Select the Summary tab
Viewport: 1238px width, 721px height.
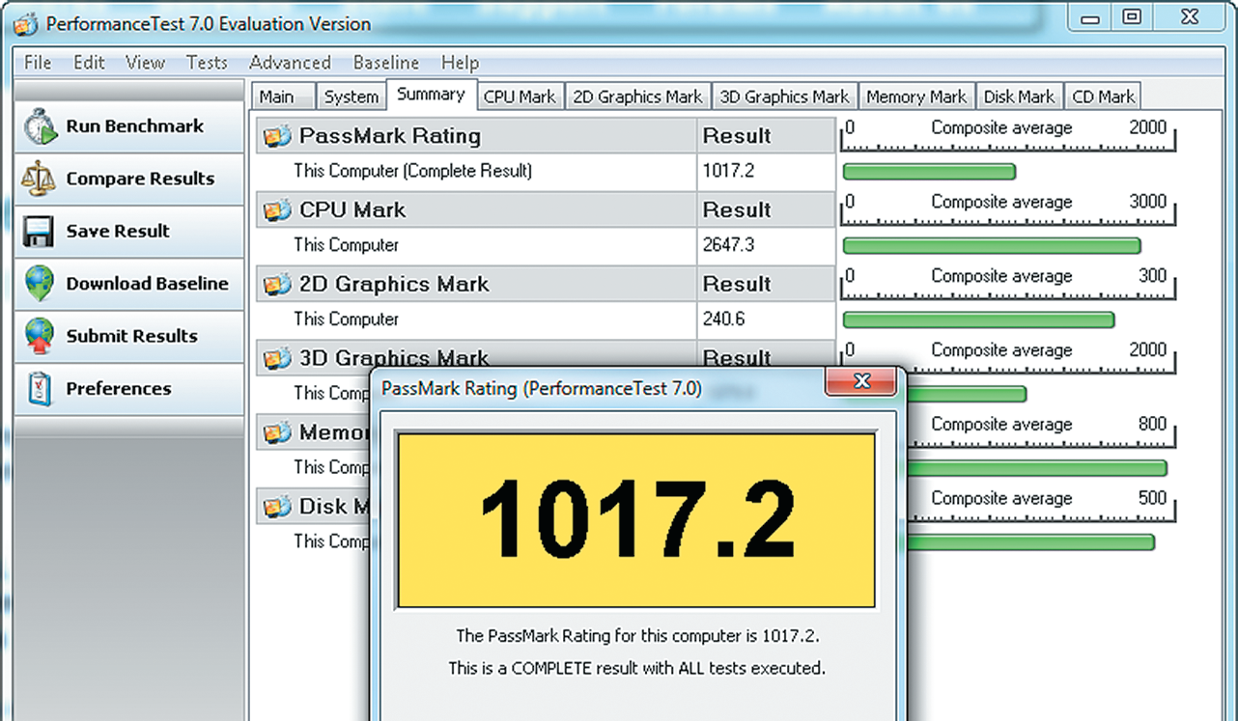coord(431,95)
